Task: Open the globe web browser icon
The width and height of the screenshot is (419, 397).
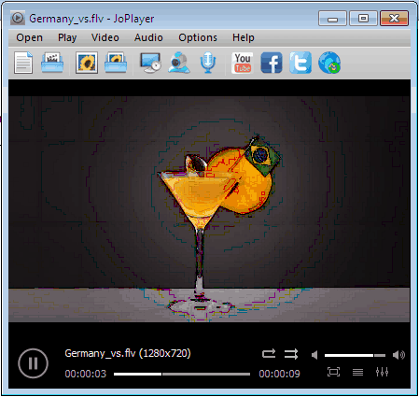Action: 329,63
